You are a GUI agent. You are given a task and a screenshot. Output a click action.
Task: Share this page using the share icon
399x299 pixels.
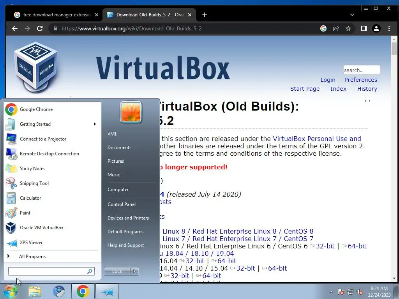(x=336, y=28)
